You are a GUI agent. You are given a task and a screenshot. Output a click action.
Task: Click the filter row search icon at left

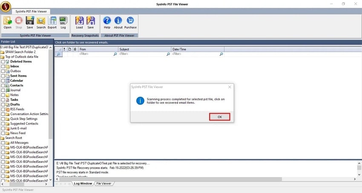[58, 54]
